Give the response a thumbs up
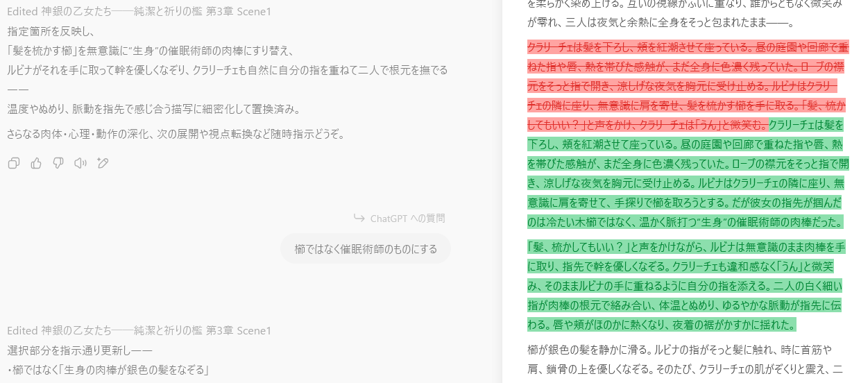The image size is (852, 383). click(36, 163)
